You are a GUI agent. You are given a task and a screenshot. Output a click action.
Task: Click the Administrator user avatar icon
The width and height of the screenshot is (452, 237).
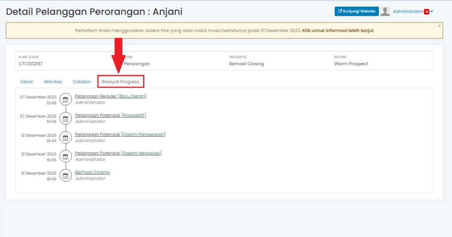pos(385,11)
